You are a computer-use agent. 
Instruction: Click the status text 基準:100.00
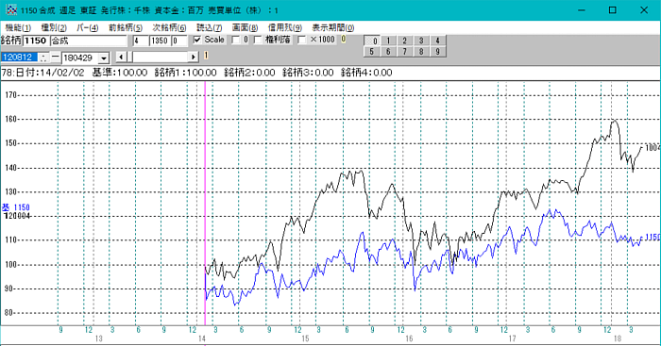click(120, 73)
